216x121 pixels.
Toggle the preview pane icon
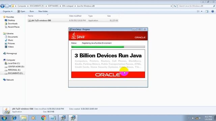pos(207,11)
